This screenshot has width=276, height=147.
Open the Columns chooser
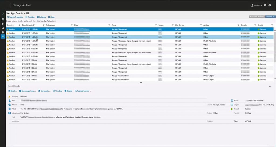coord(41,17)
